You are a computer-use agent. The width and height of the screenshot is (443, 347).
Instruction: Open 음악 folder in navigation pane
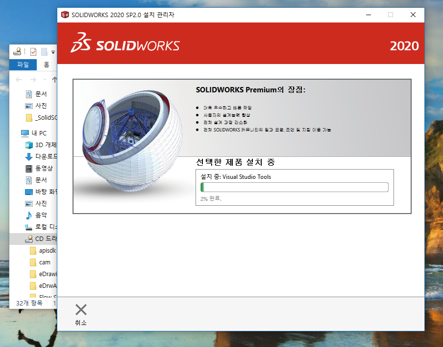(36, 216)
